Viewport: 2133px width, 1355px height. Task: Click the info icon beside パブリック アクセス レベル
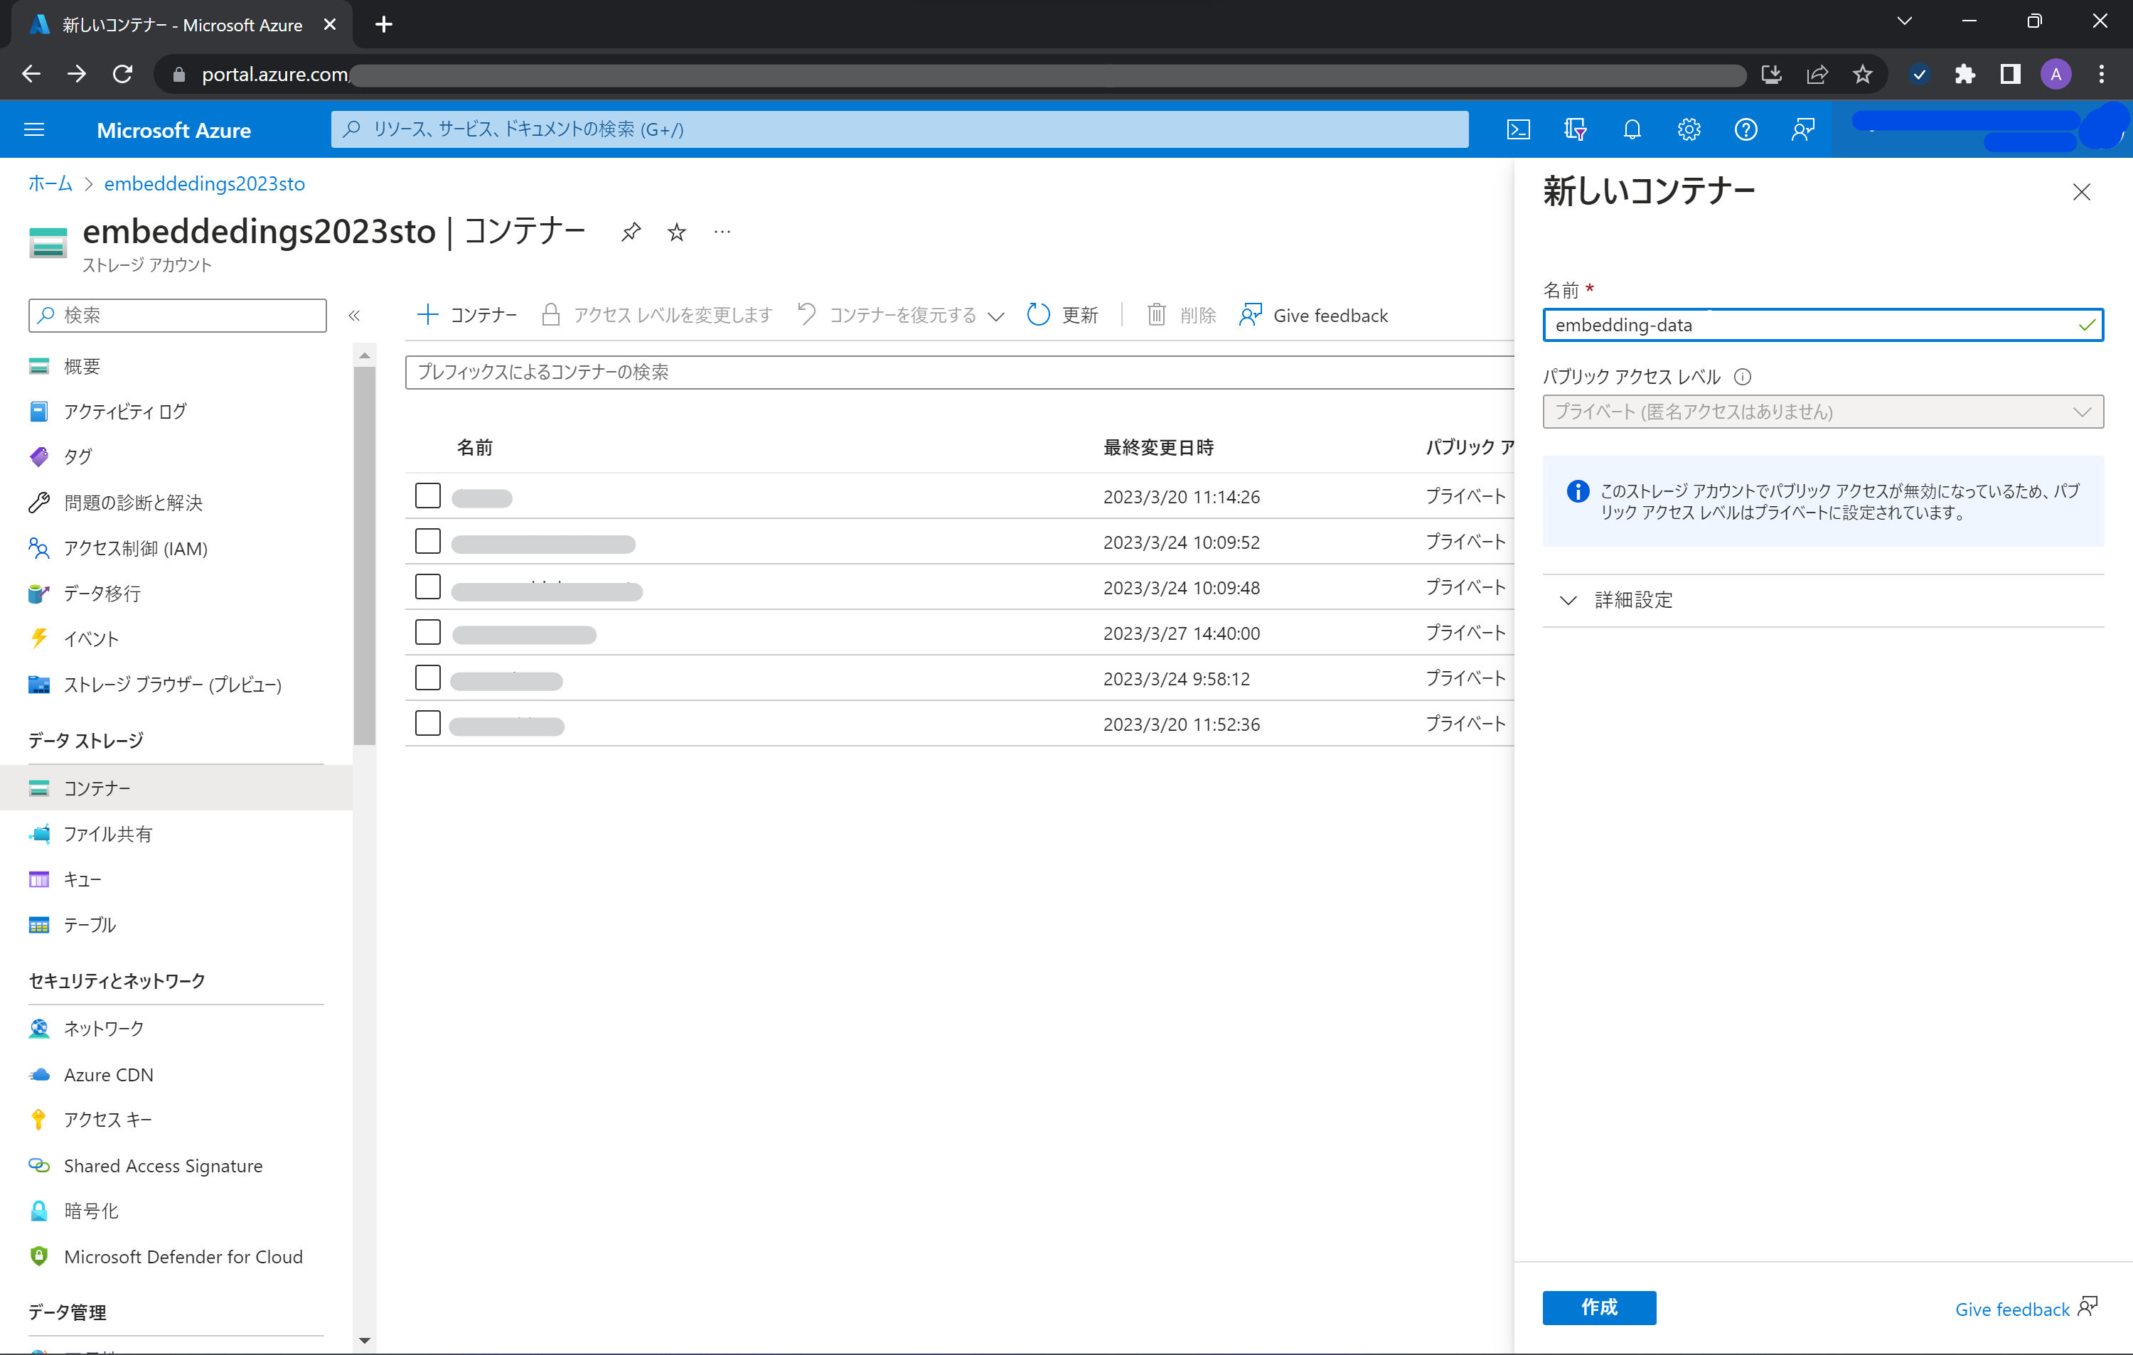[1743, 376]
